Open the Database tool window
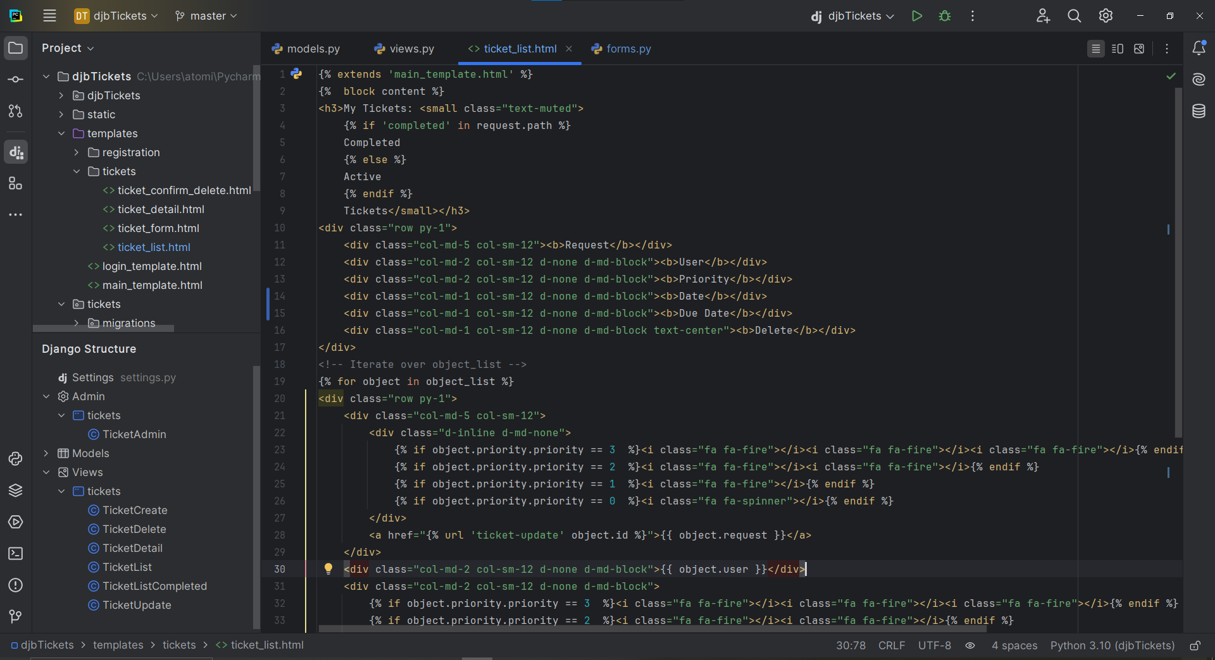This screenshot has height=660, width=1215. [x=1199, y=111]
